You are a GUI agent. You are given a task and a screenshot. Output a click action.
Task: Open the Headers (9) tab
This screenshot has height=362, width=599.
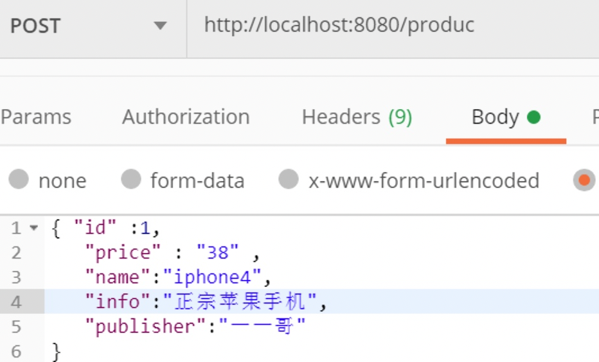(x=357, y=117)
